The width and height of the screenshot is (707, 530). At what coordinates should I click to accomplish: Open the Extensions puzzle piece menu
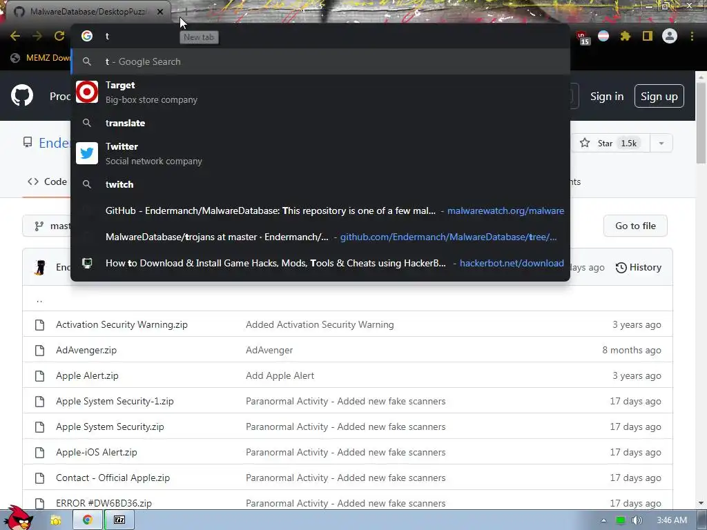[626, 36]
